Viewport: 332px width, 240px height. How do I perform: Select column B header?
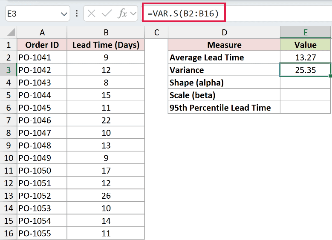106,32
